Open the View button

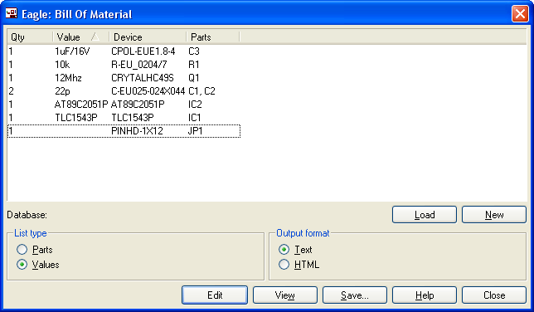[285, 295]
